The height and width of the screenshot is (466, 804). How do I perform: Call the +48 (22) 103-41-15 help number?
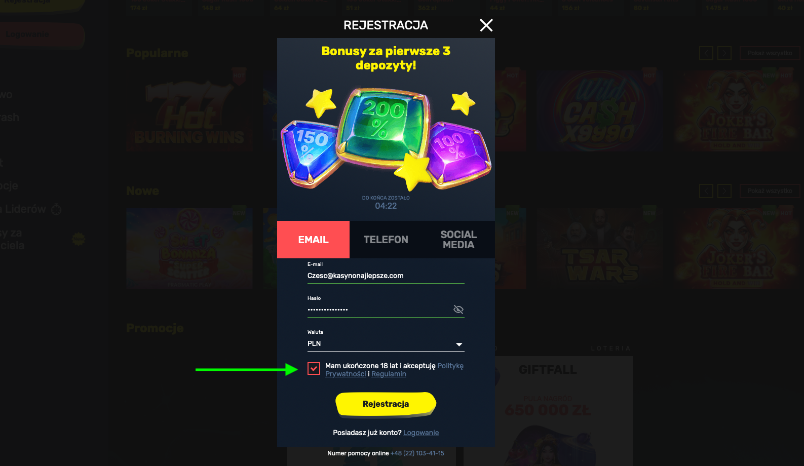[417, 453]
